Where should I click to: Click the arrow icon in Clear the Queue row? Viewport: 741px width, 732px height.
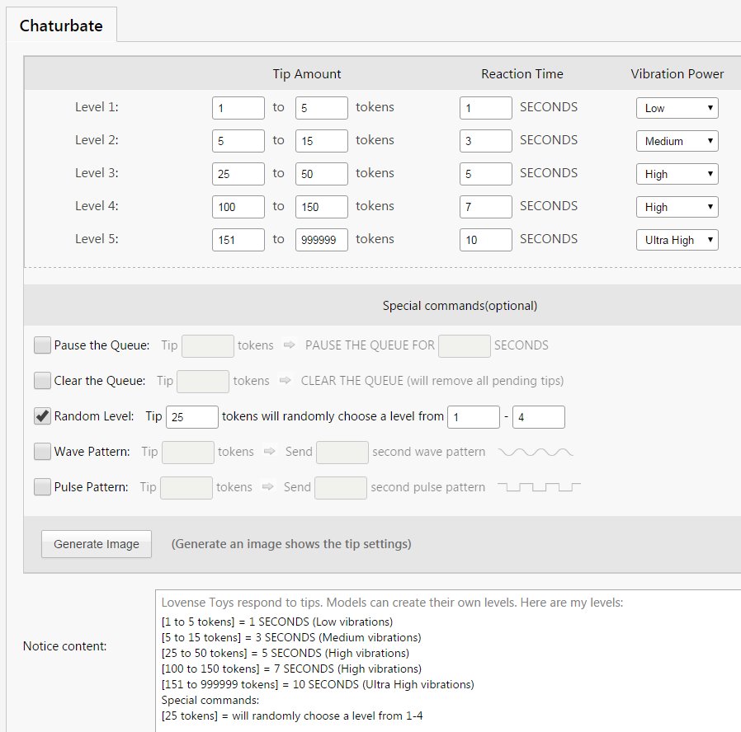point(285,380)
